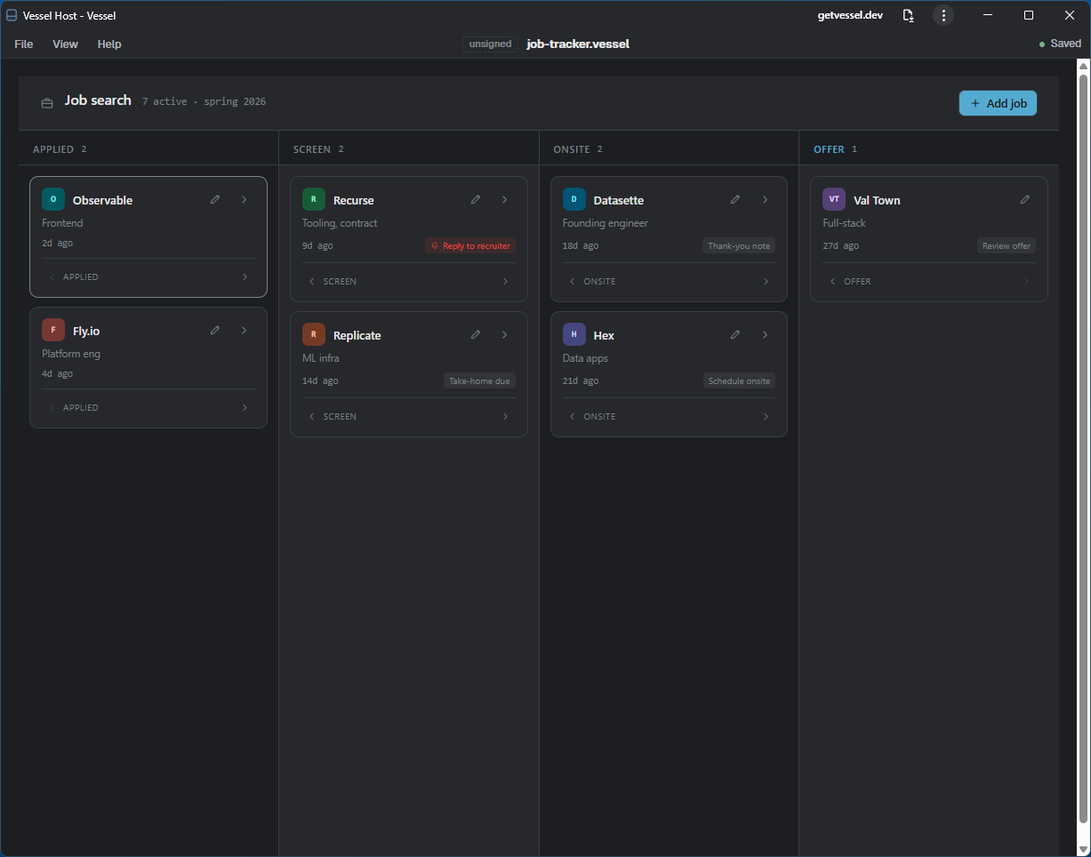Edit the Datasette job card
The image size is (1091, 857).
pos(735,200)
